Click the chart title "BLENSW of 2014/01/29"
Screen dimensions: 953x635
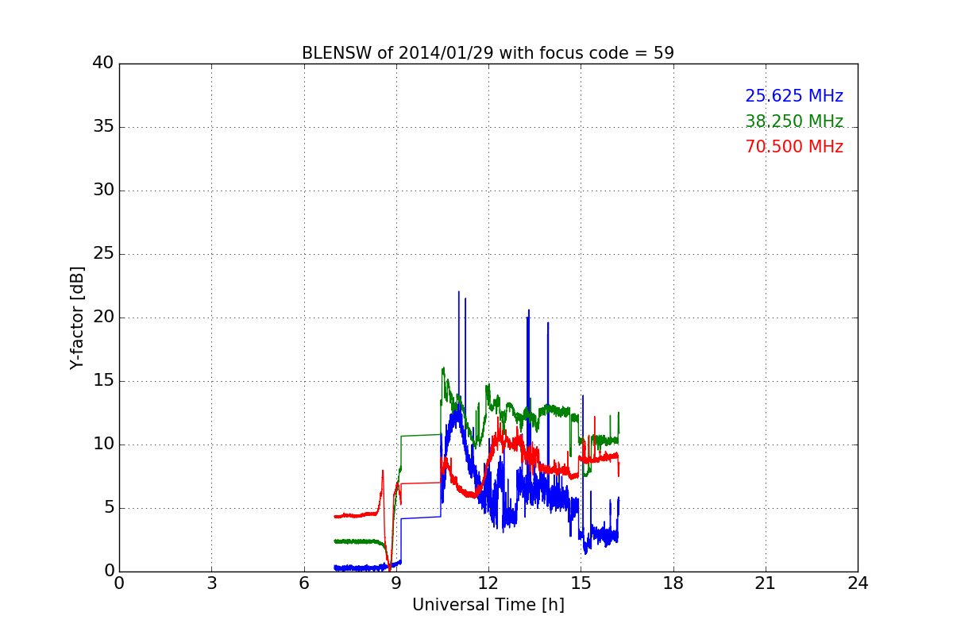(x=488, y=53)
